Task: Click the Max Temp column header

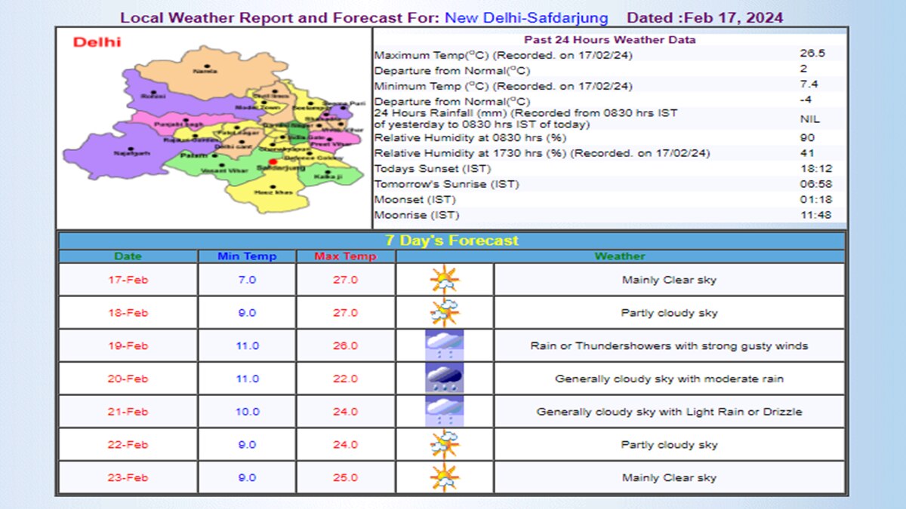Action: pyautogui.click(x=345, y=256)
